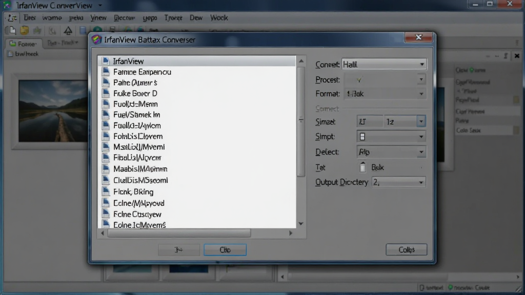The height and width of the screenshot is (295, 525).
Task: Click the file icon beside Famine Earpenou
Action: (106, 72)
